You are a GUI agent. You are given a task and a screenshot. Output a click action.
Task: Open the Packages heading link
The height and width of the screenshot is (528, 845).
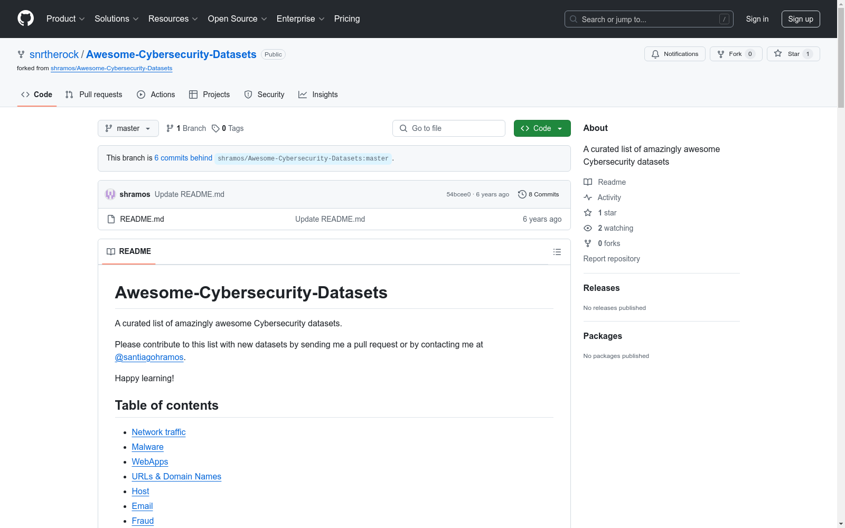603,336
